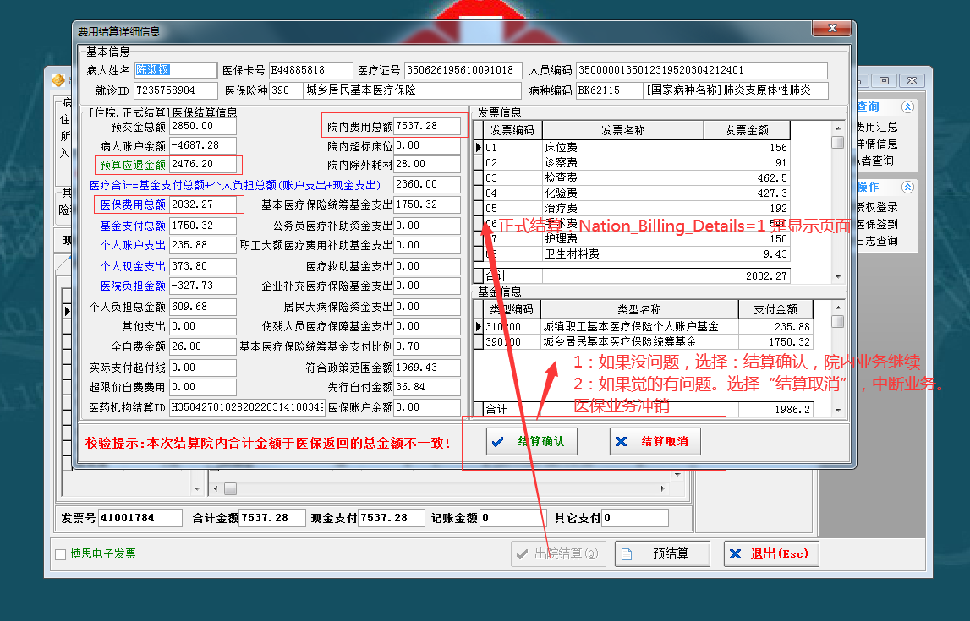Click the 医院负担金额 blue label

click(x=133, y=286)
